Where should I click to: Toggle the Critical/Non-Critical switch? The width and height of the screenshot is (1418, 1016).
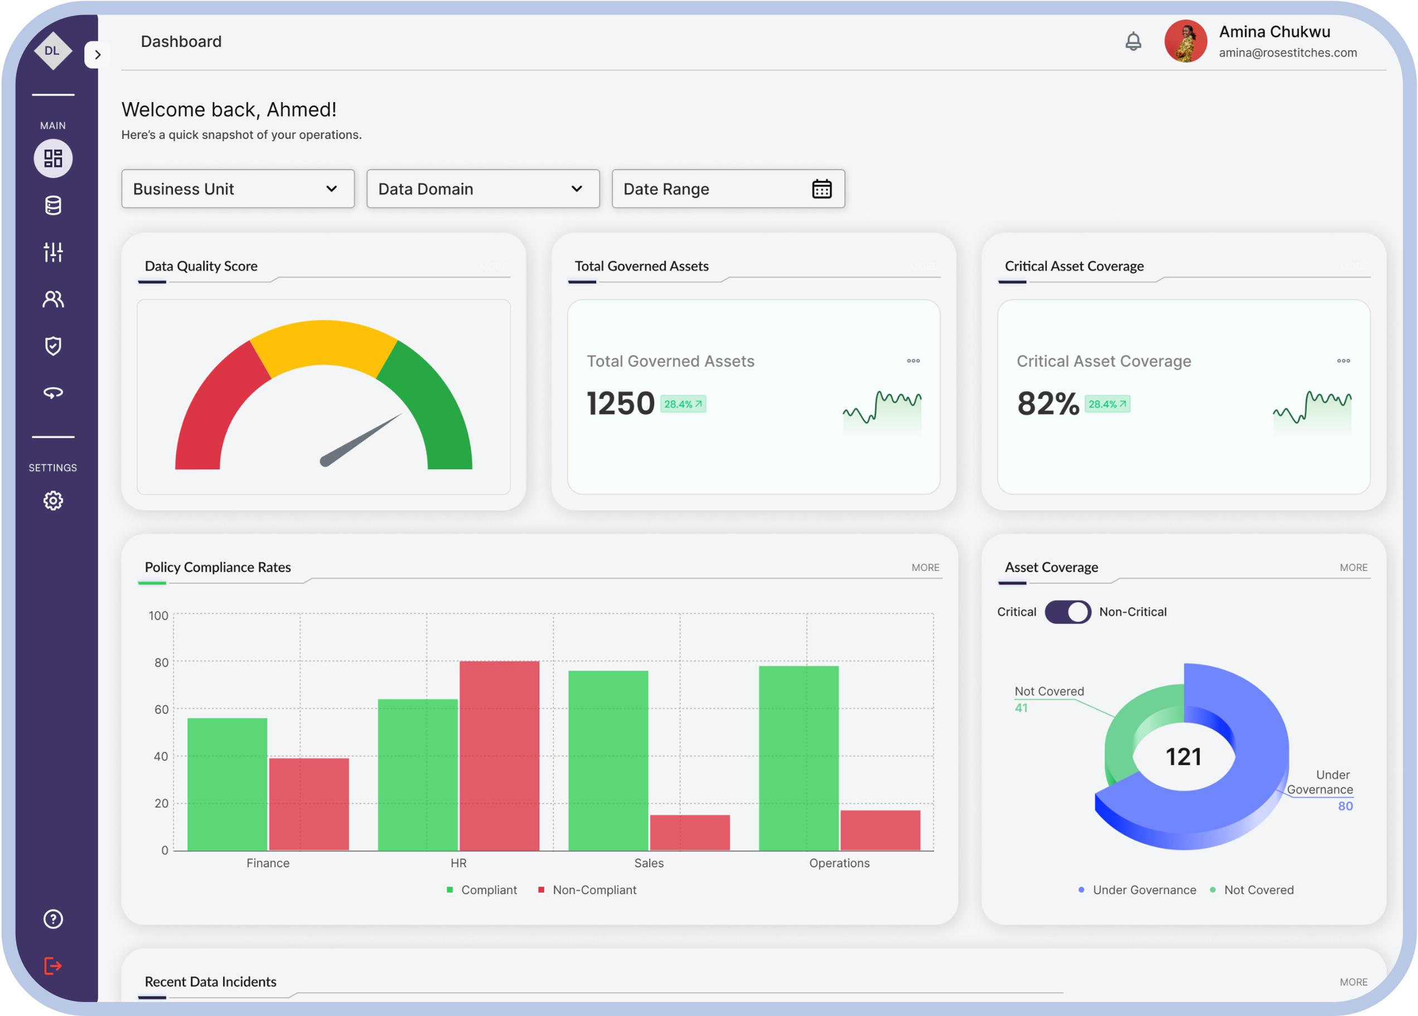1067,612
